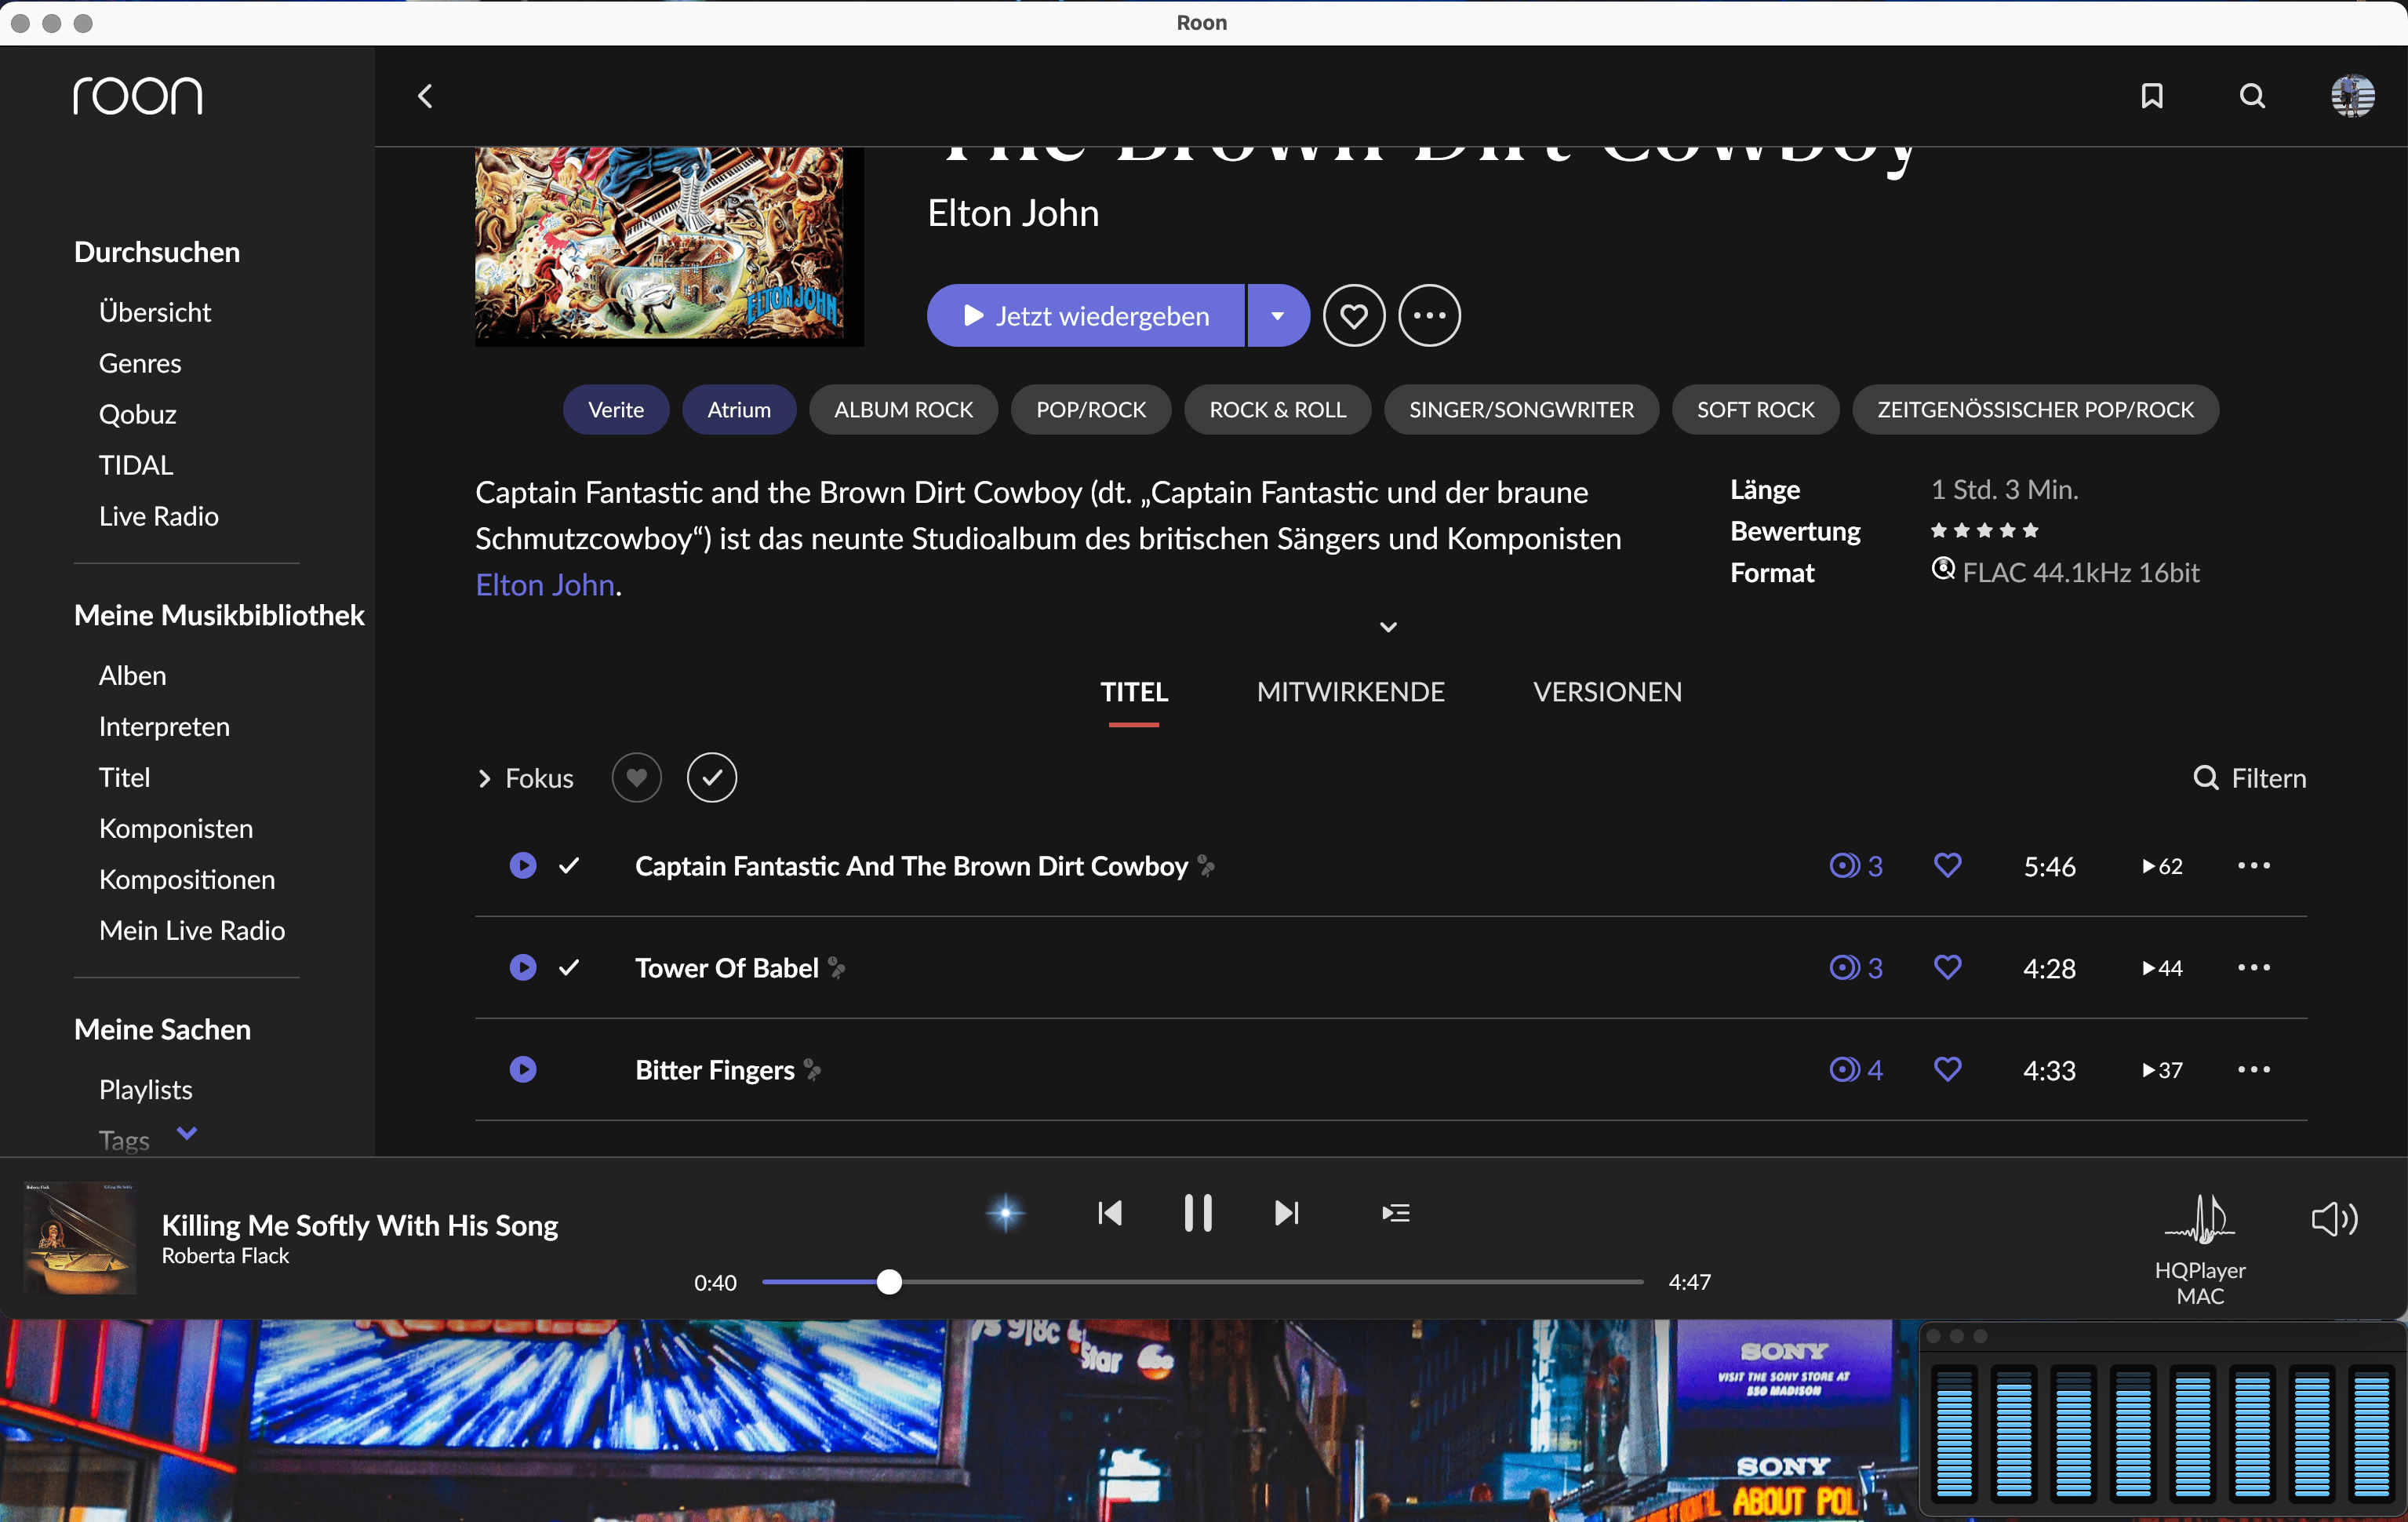Open the Filtern search filter
This screenshot has height=1522, width=2408.
point(2250,778)
